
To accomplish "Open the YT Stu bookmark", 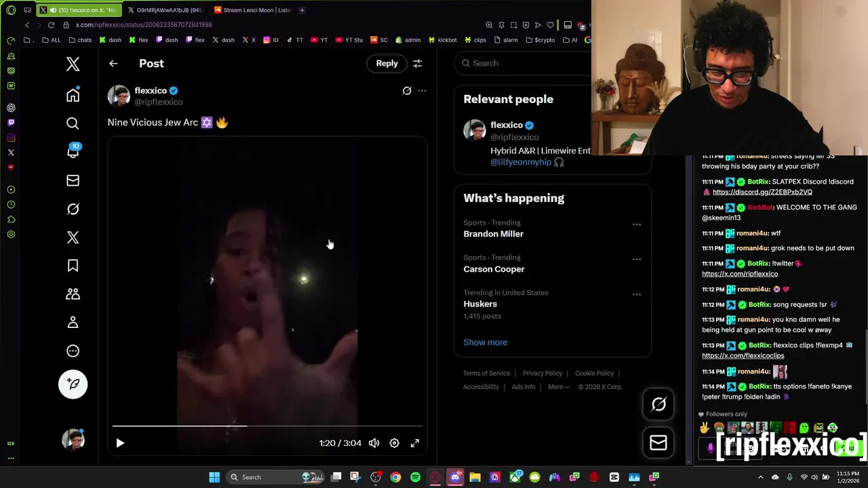I will point(349,40).
